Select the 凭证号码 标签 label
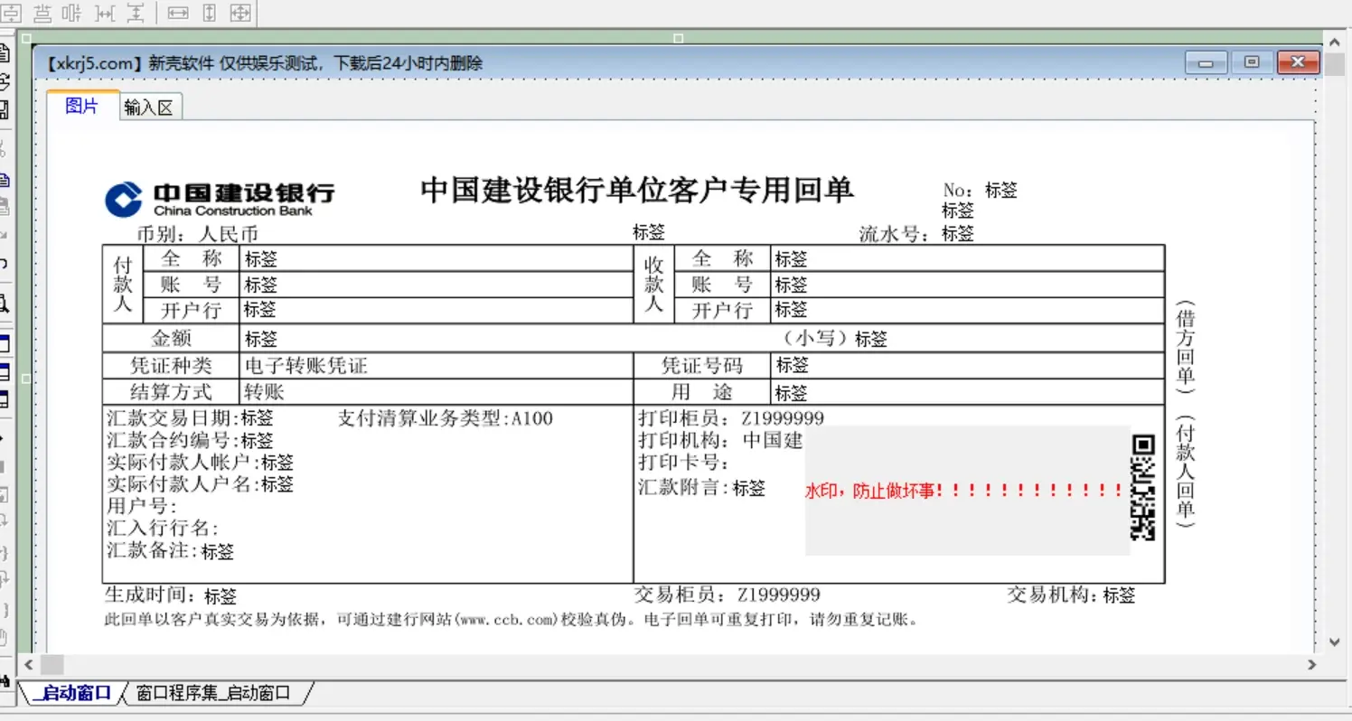The image size is (1352, 721). [x=792, y=365]
